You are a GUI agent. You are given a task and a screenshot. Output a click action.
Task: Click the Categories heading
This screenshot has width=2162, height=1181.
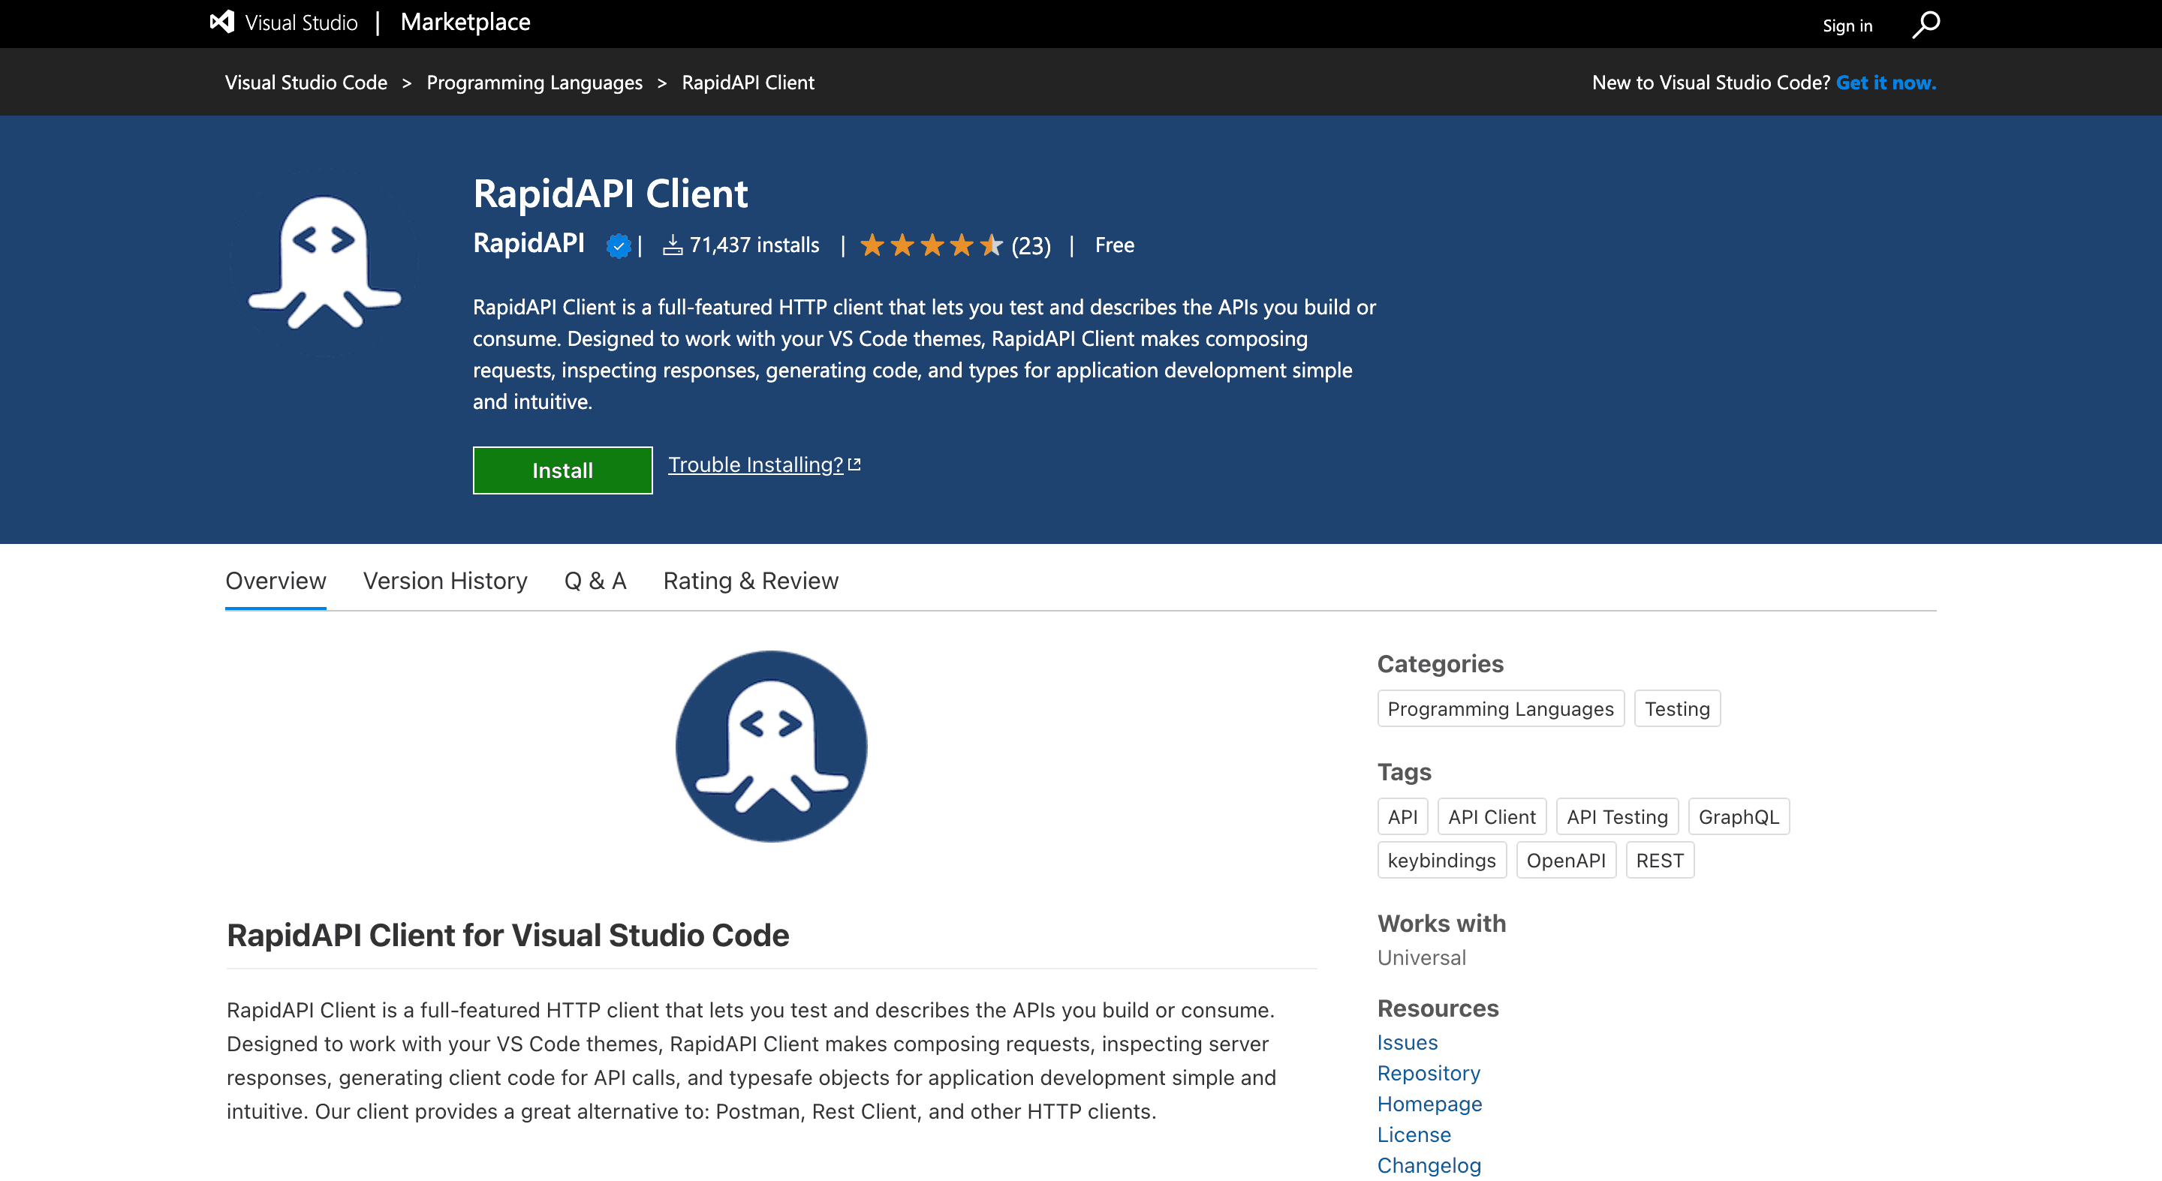1441,663
